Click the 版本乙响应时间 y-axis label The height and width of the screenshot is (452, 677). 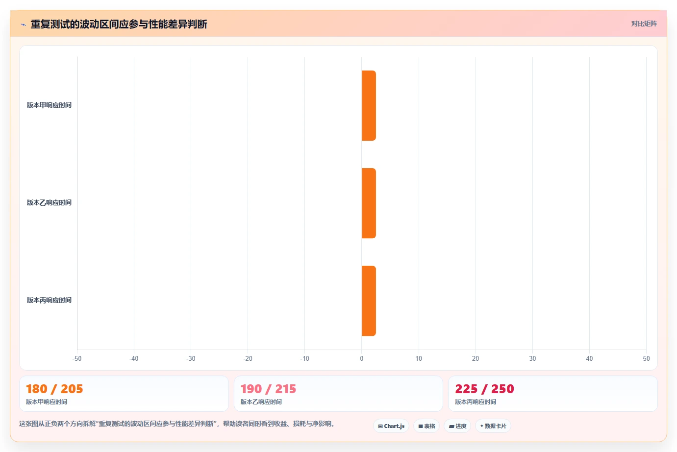pos(49,203)
